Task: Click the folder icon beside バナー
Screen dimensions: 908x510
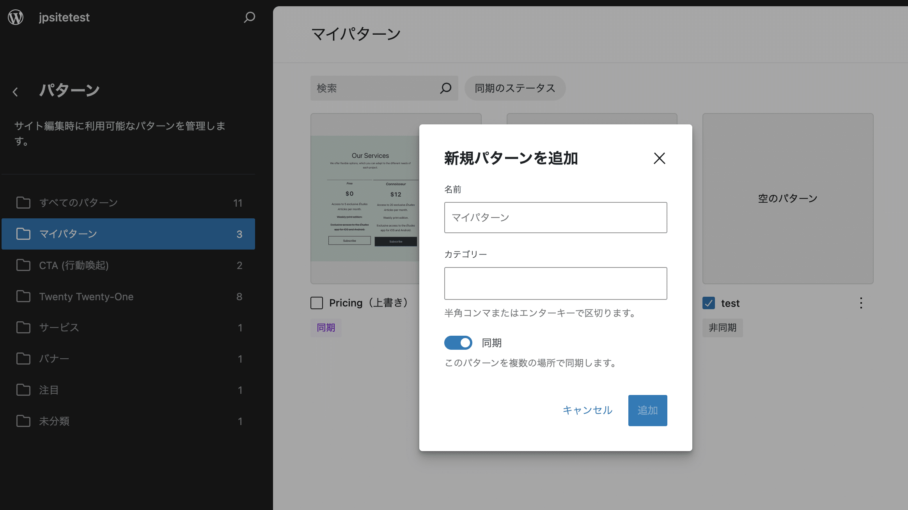Action: [23, 359]
